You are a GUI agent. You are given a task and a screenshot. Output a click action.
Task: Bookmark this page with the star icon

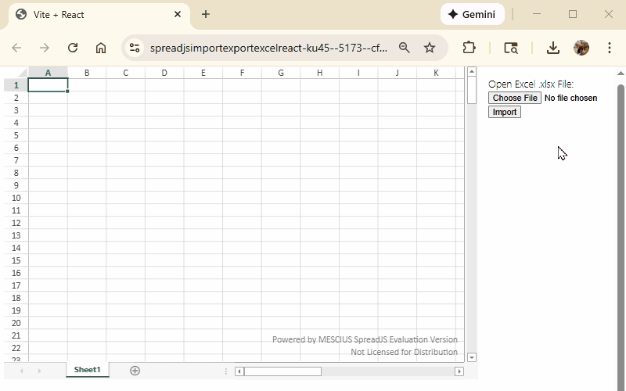[430, 48]
